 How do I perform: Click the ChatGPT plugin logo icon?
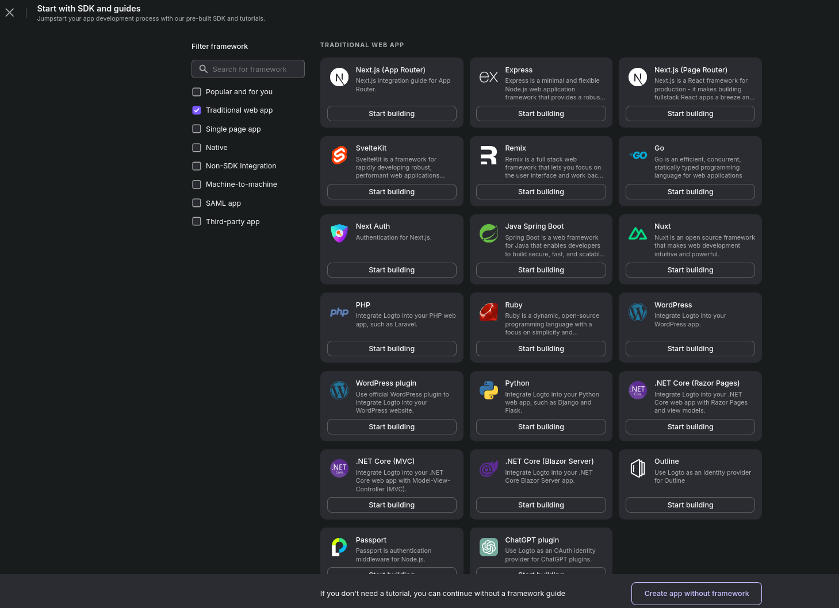488,547
